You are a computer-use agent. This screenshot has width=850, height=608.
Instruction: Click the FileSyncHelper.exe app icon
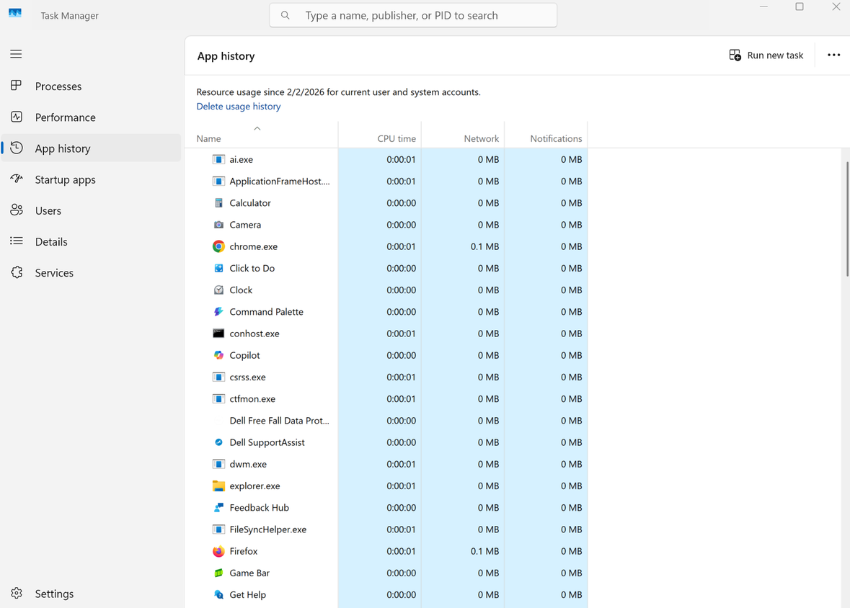pos(218,529)
